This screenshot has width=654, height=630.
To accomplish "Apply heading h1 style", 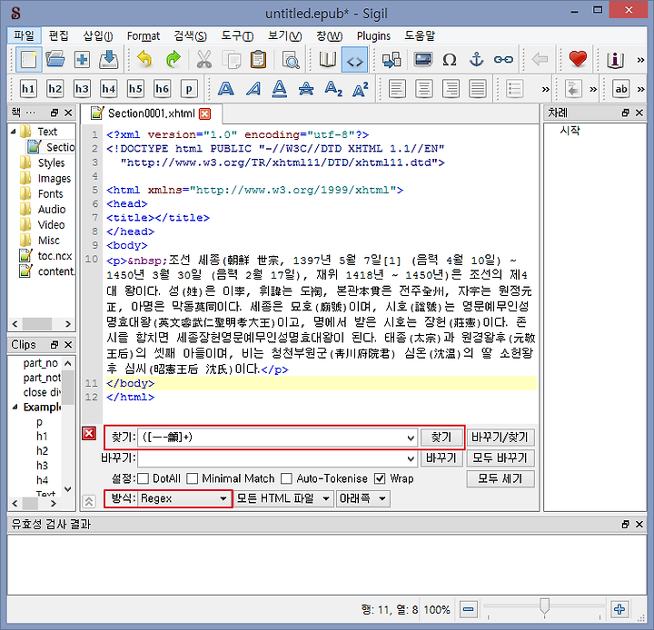I will click(x=28, y=89).
